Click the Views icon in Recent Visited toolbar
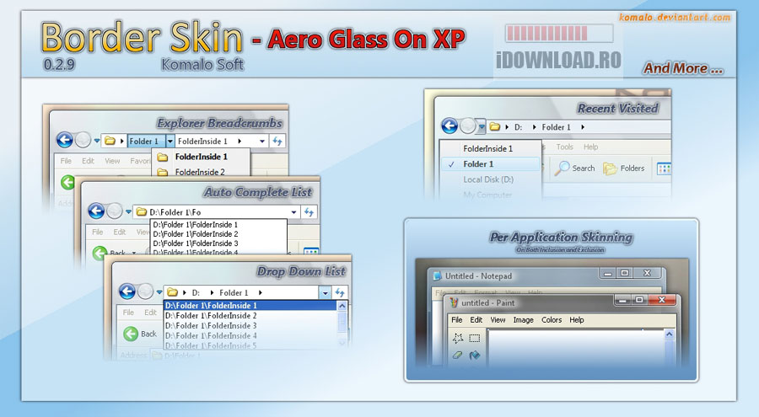This screenshot has height=417, width=759. coord(664,168)
